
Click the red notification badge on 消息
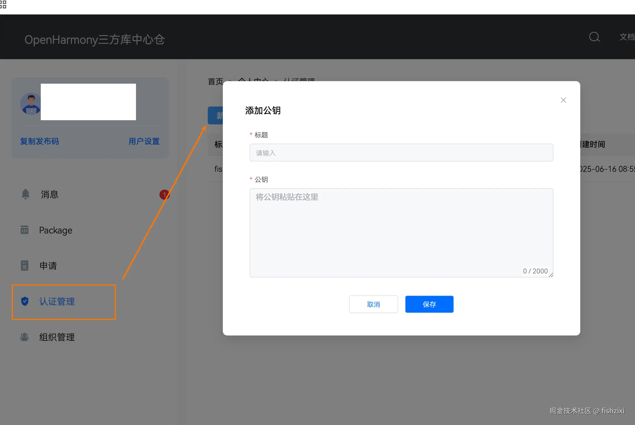click(x=164, y=194)
